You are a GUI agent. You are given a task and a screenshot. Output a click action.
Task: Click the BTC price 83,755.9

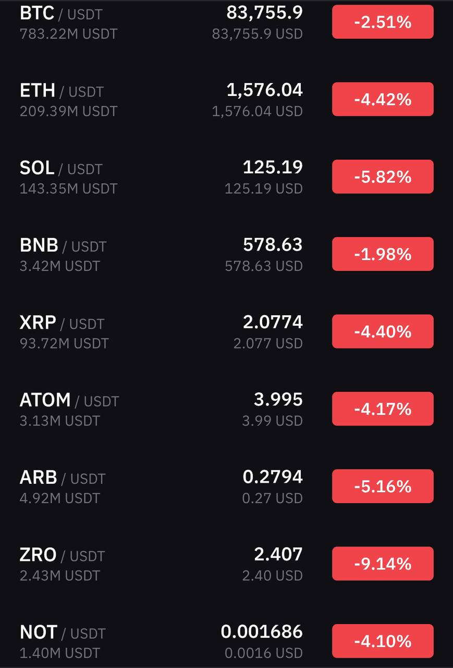coord(264,13)
